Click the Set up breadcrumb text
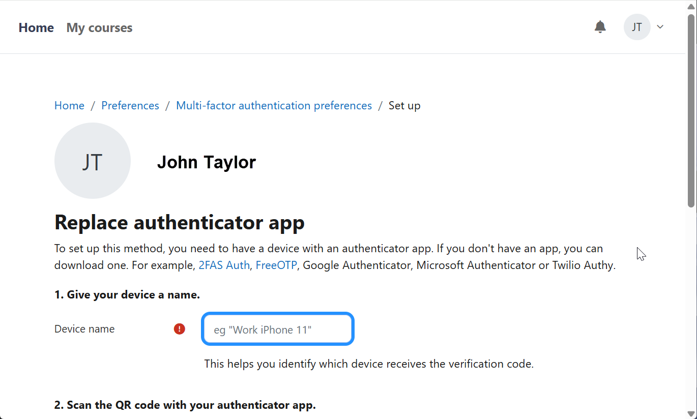697x419 pixels. tap(404, 106)
